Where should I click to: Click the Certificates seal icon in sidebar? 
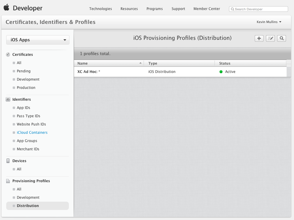tap(7, 54)
